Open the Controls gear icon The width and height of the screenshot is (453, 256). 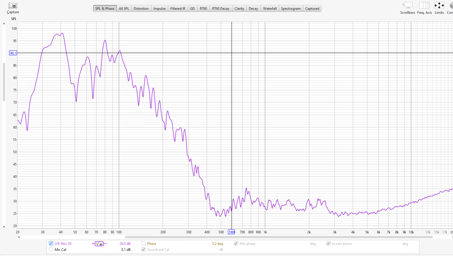(x=451, y=5)
